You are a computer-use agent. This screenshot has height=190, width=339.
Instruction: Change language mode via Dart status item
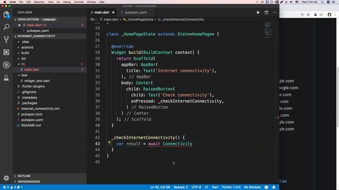pos(215,187)
